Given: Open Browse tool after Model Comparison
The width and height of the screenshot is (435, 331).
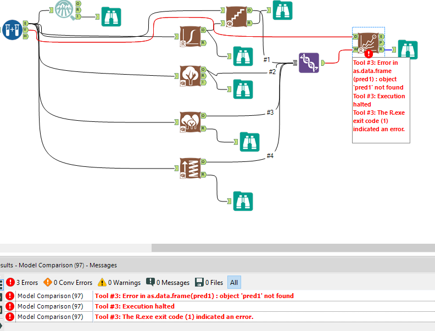Looking at the screenshot, I should [408, 49].
